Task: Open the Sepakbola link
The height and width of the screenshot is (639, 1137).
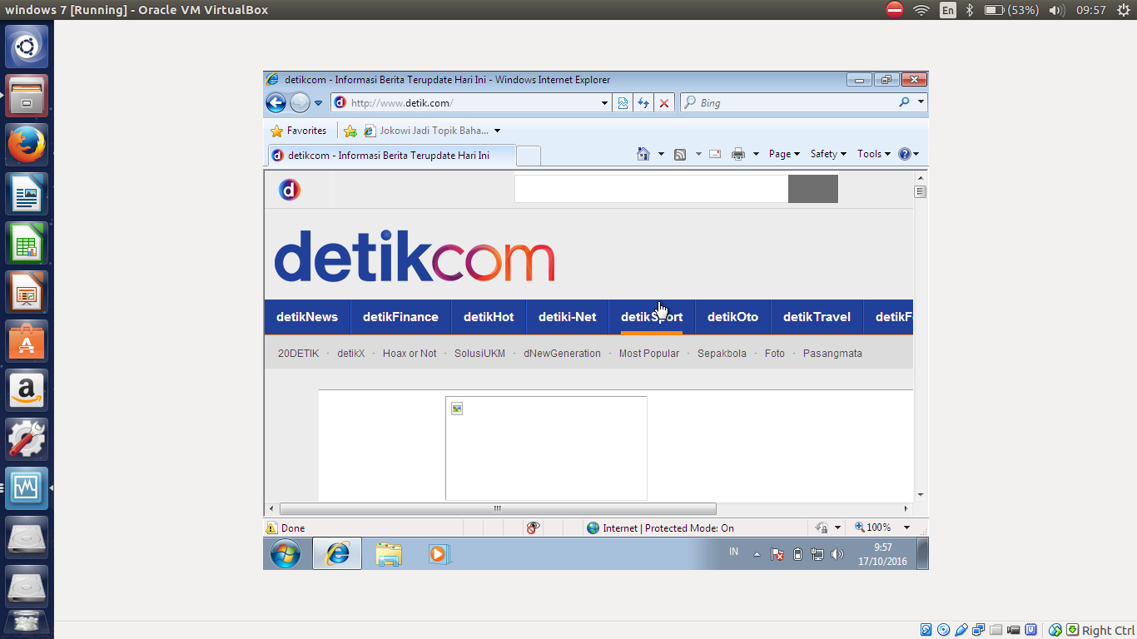Action: [x=722, y=354]
